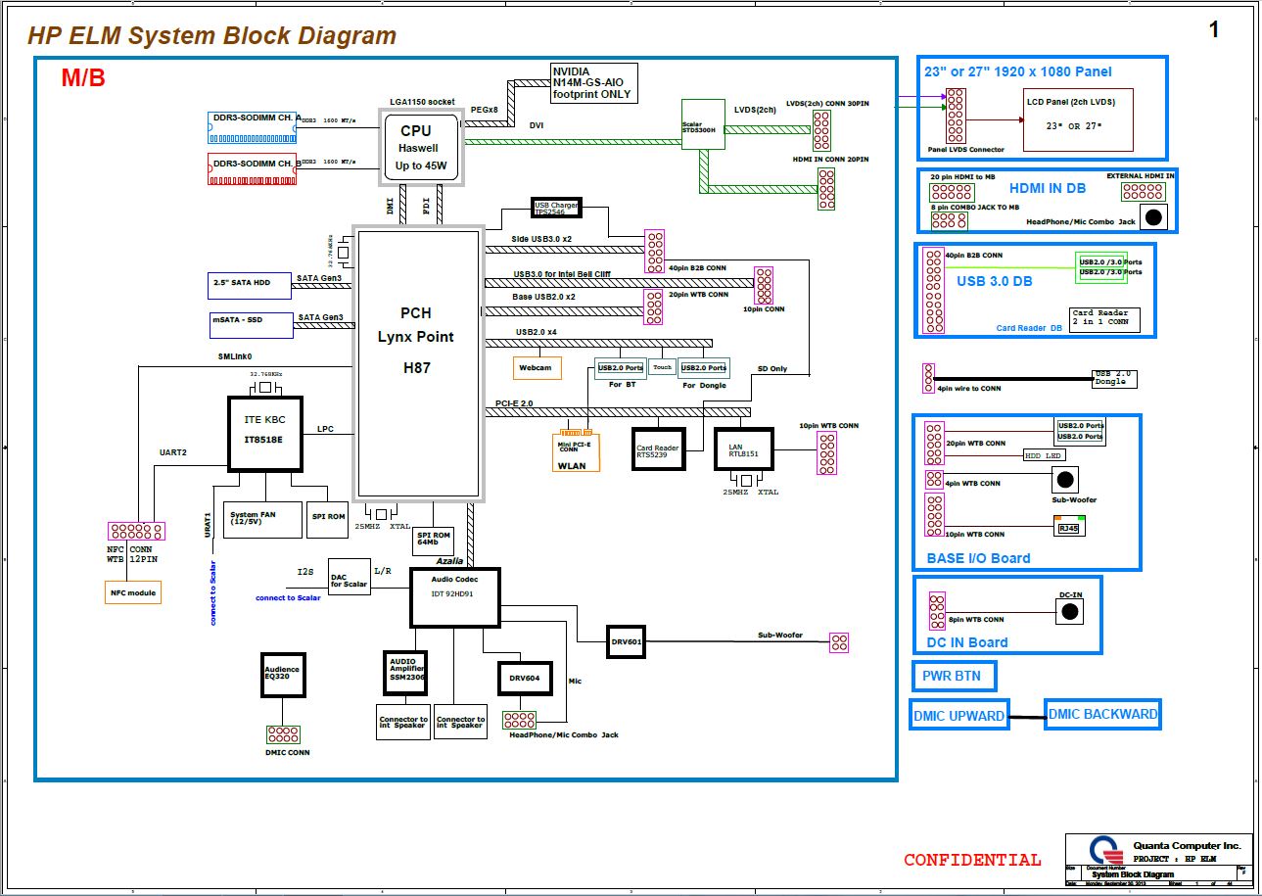Click the DMIC CONN connector symbol

[x=283, y=734]
